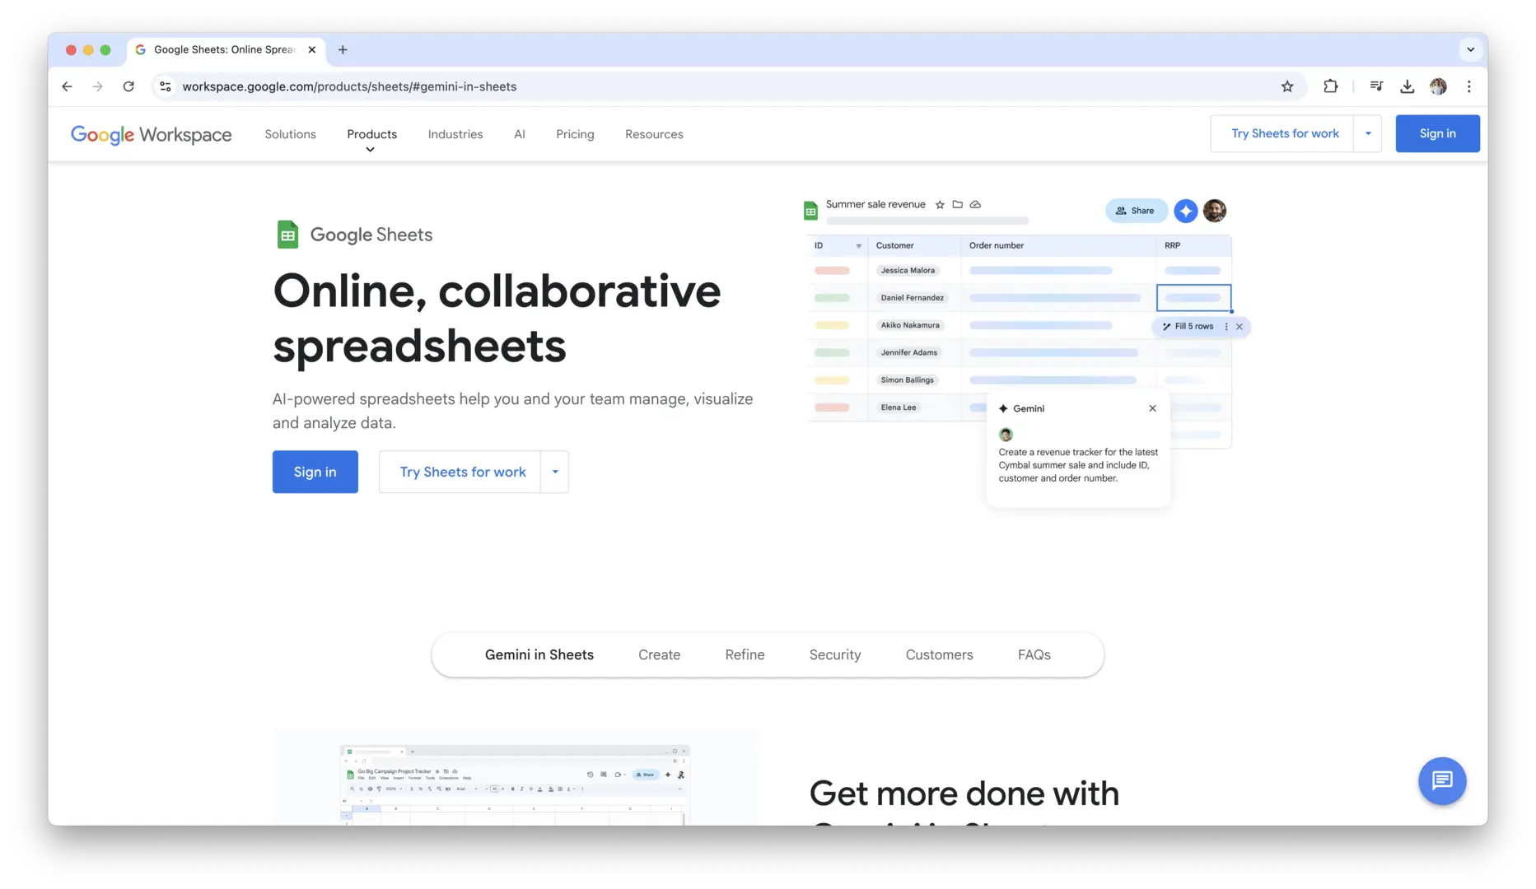Bookmark this page with the star icon
Viewport: 1536px width, 889px height.
click(x=1287, y=86)
